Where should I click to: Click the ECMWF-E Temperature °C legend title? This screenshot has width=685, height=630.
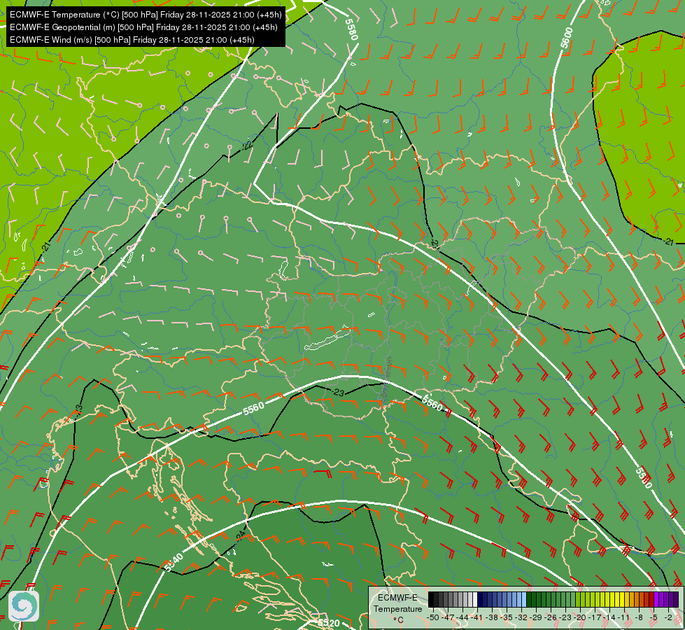[x=397, y=608]
